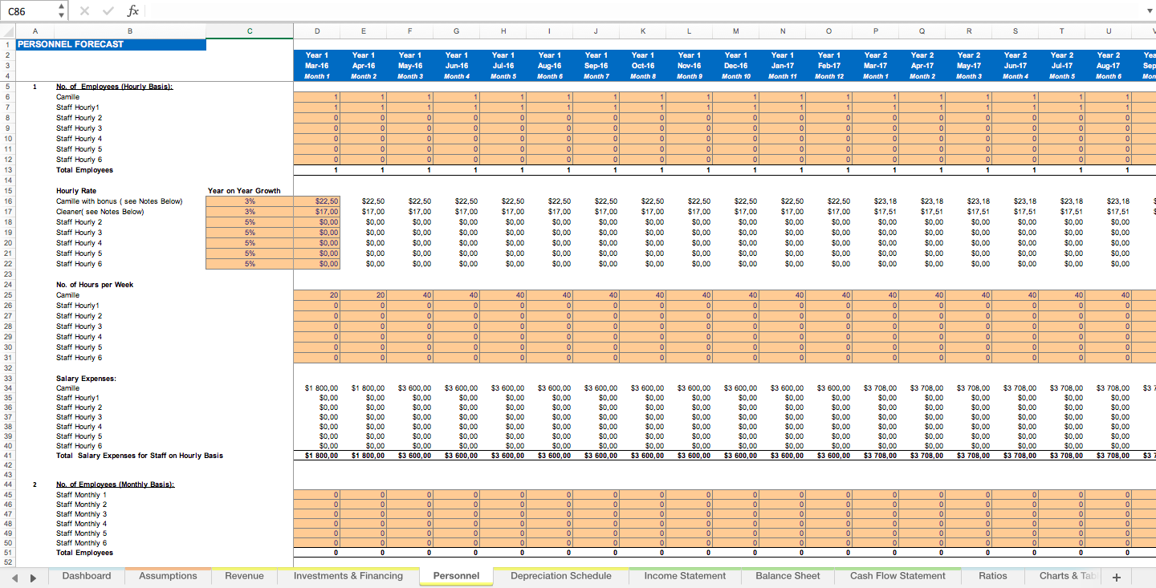This screenshot has height=588, width=1156.
Task: Click the fx formula icon
Action: [x=133, y=10]
